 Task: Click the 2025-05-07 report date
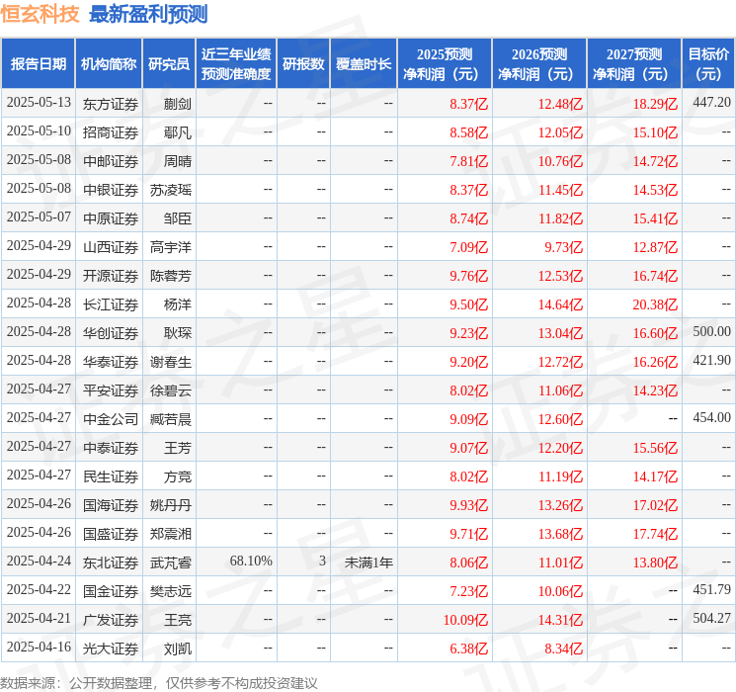pos(39,217)
